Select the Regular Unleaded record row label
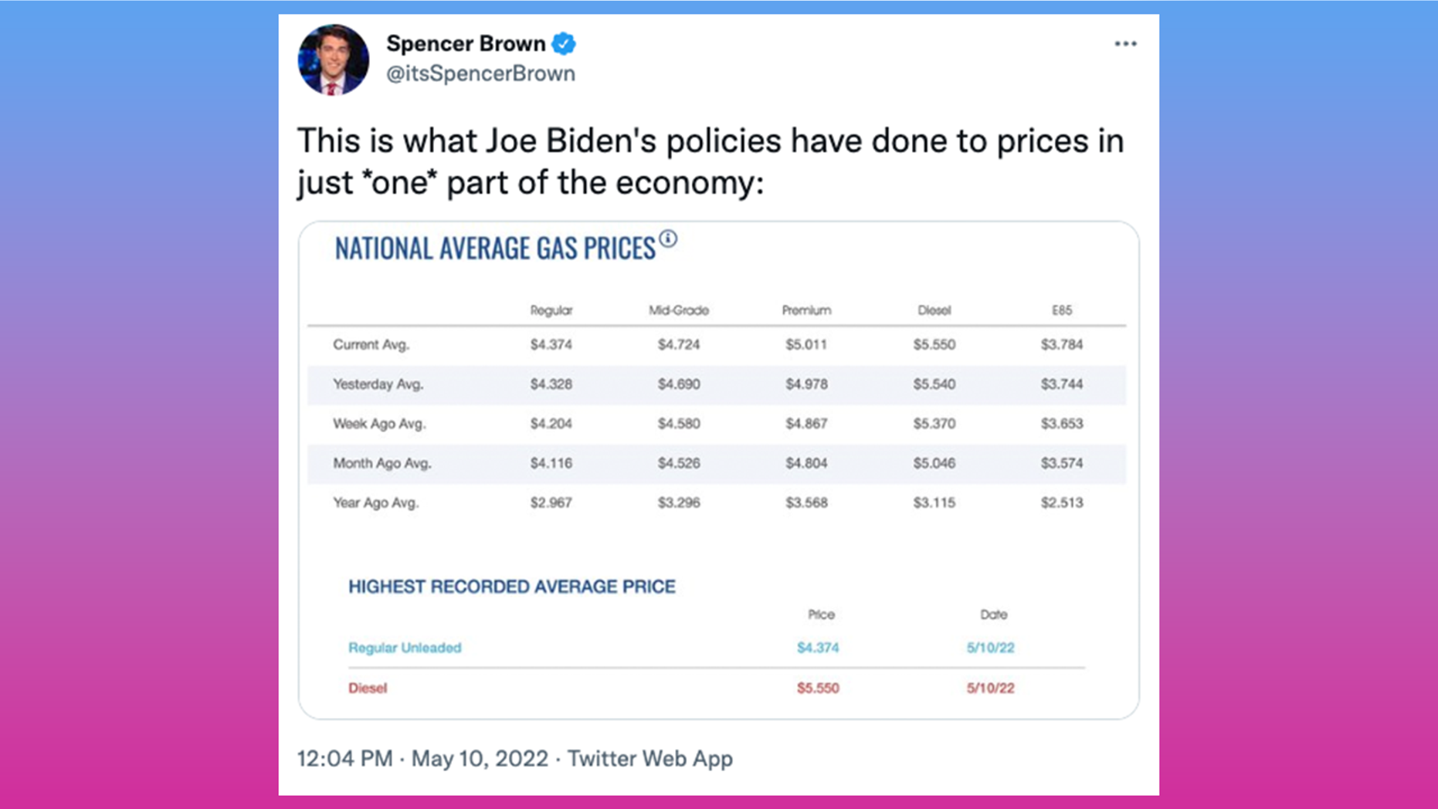Screen dimensions: 1438x809 pos(405,648)
